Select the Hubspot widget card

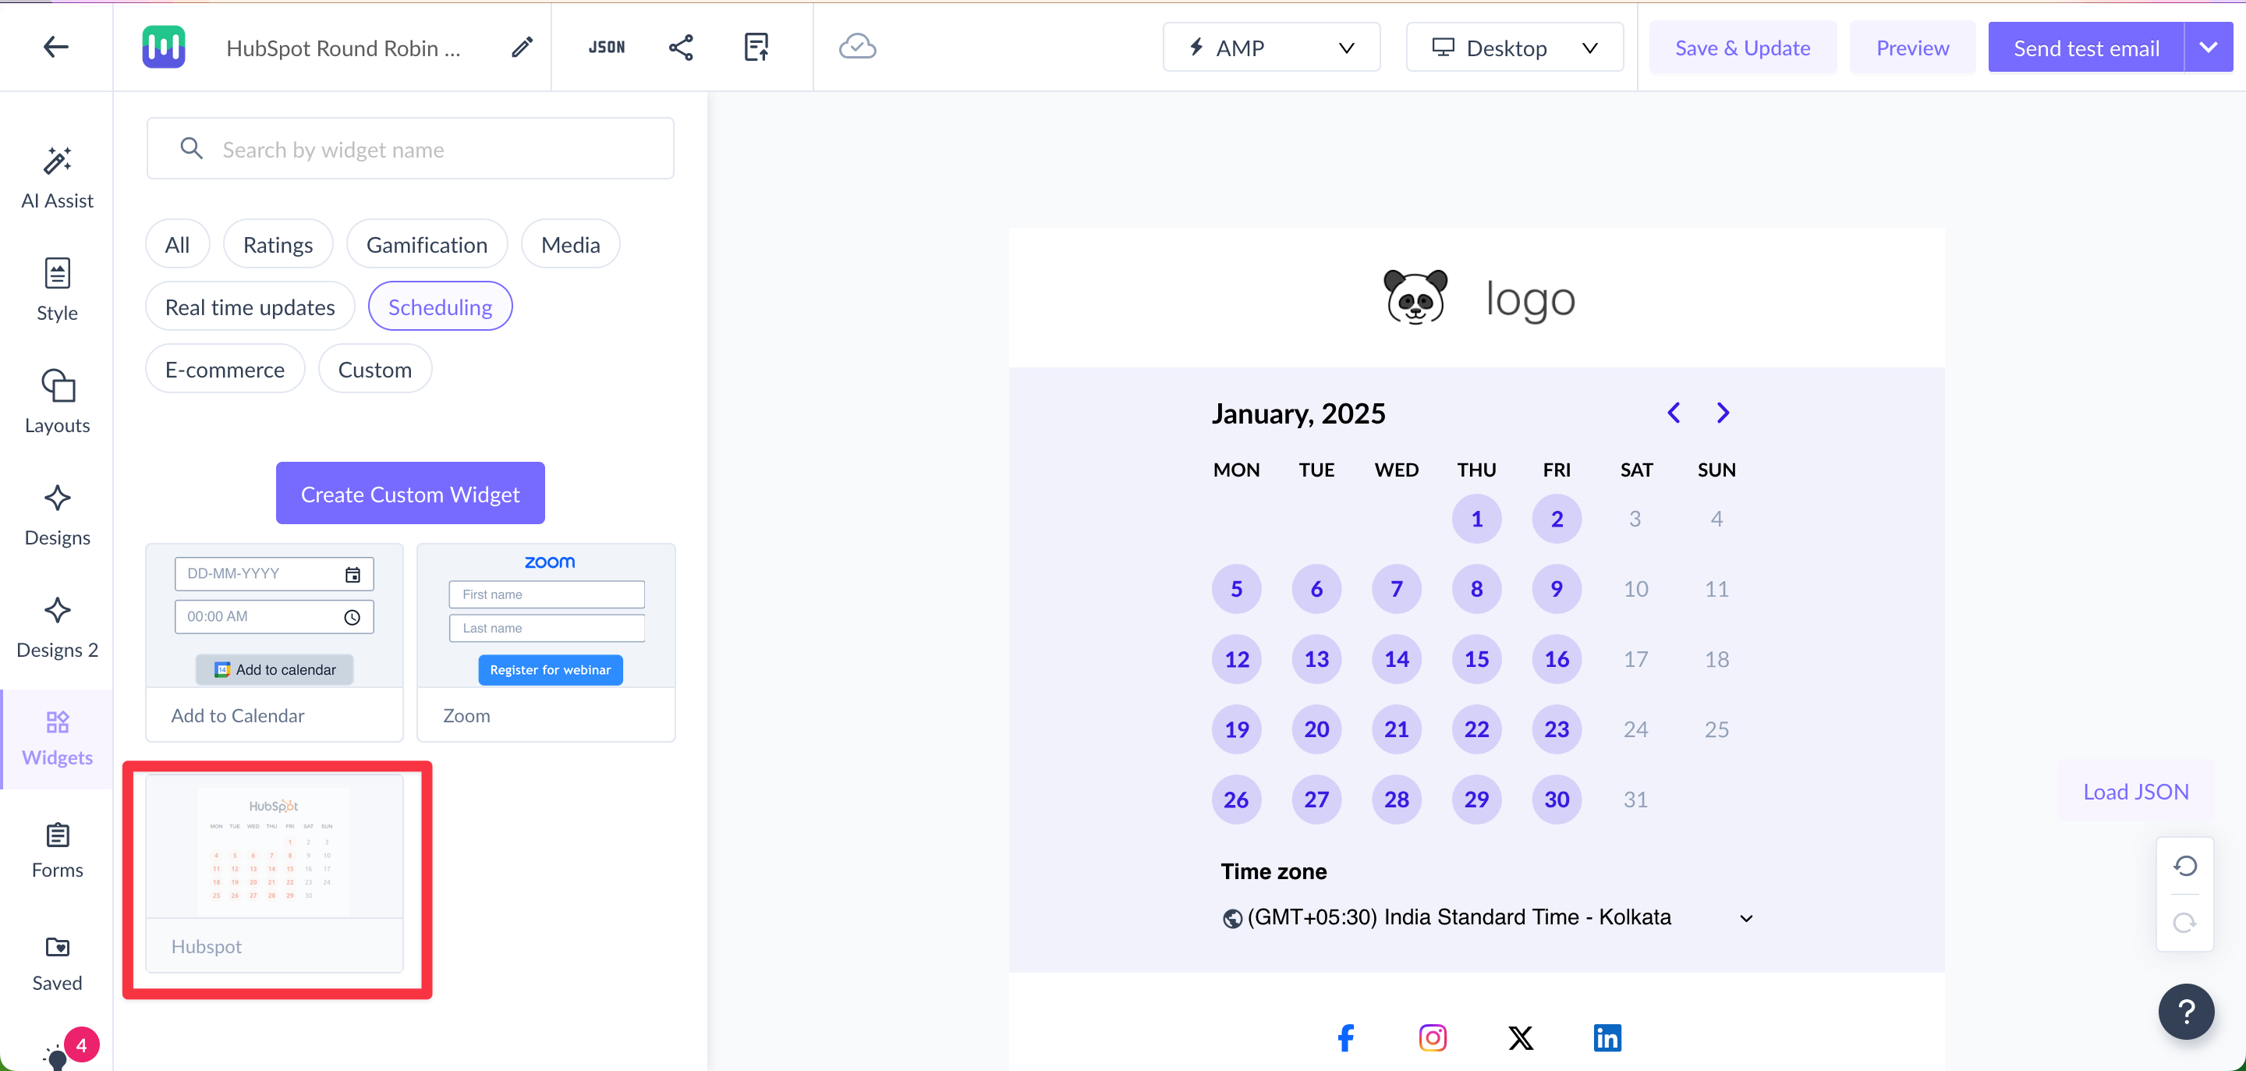(275, 874)
